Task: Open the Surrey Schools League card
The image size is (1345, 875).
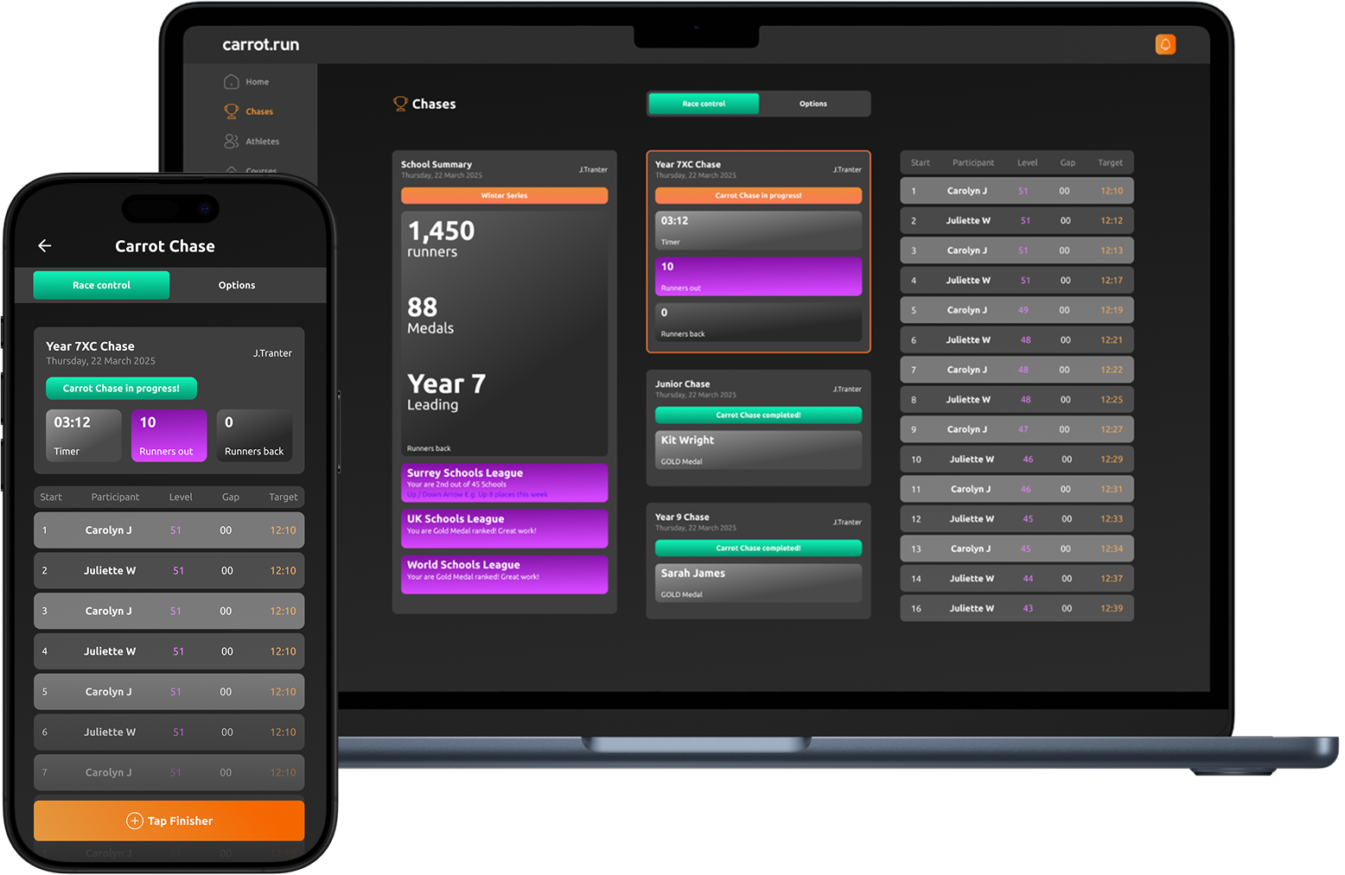Action: [x=504, y=483]
